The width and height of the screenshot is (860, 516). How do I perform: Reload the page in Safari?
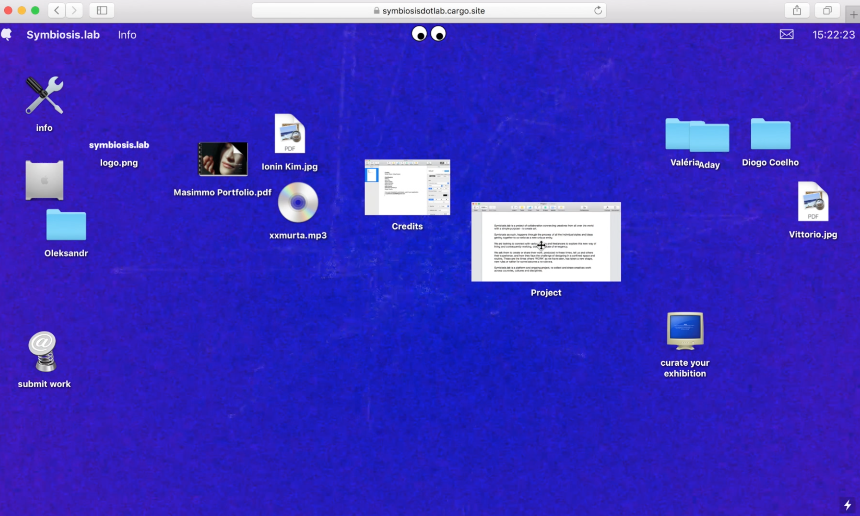pos(598,11)
